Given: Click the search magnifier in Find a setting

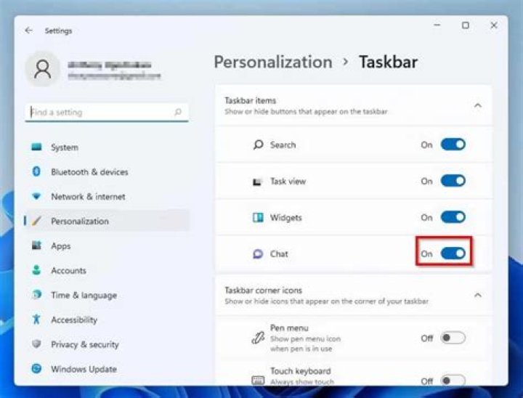Looking at the screenshot, I should click(178, 112).
